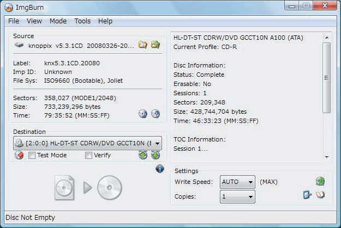
Task: Click the erase disc icon near Test Mode
Action: point(19,155)
